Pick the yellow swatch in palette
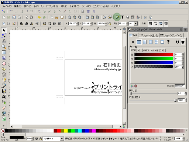Image resolution: width=189 pixels, height=142 pixels. click(66, 131)
